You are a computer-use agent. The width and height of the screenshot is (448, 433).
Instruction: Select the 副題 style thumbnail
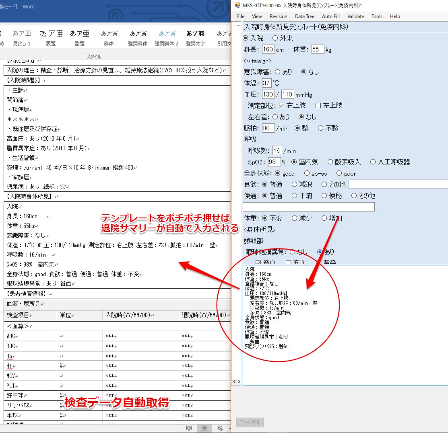pyautogui.click(x=80, y=38)
